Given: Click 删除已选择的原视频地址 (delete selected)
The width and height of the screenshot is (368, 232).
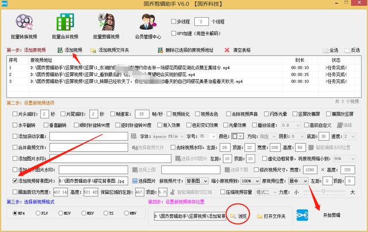Looking at the screenshot, I should pyautogui.click(x=183, y=50).
